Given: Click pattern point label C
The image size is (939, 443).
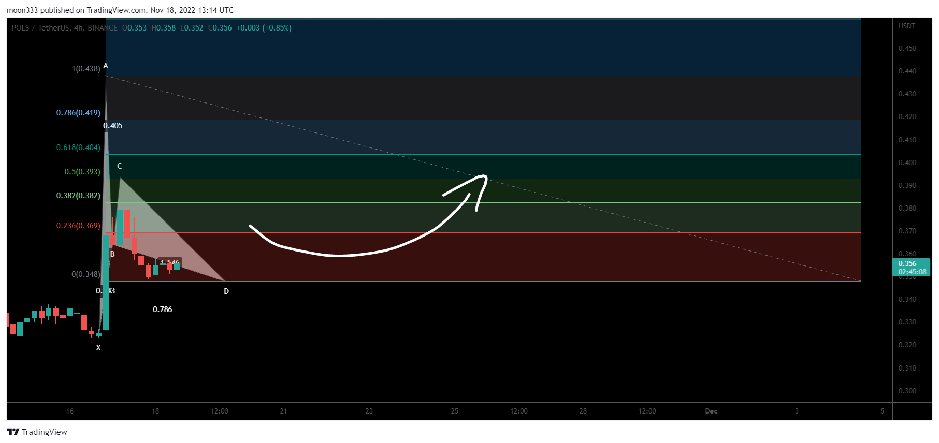Looking at the screenshot, I should click(120, 166).
